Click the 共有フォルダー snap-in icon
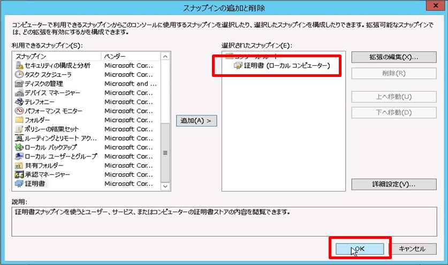This screenshot has height=265, width=448. [20, 166]
